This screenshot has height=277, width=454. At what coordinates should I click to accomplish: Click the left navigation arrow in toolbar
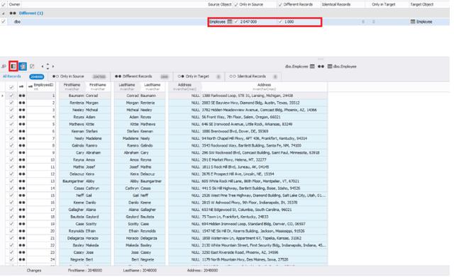tap(43, 67)
